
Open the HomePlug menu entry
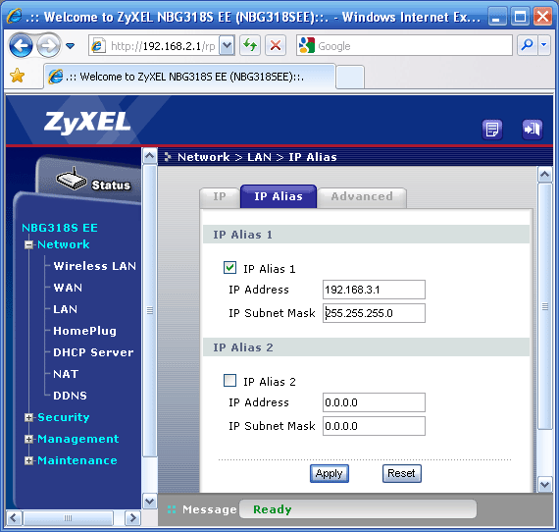pos(85,331)
